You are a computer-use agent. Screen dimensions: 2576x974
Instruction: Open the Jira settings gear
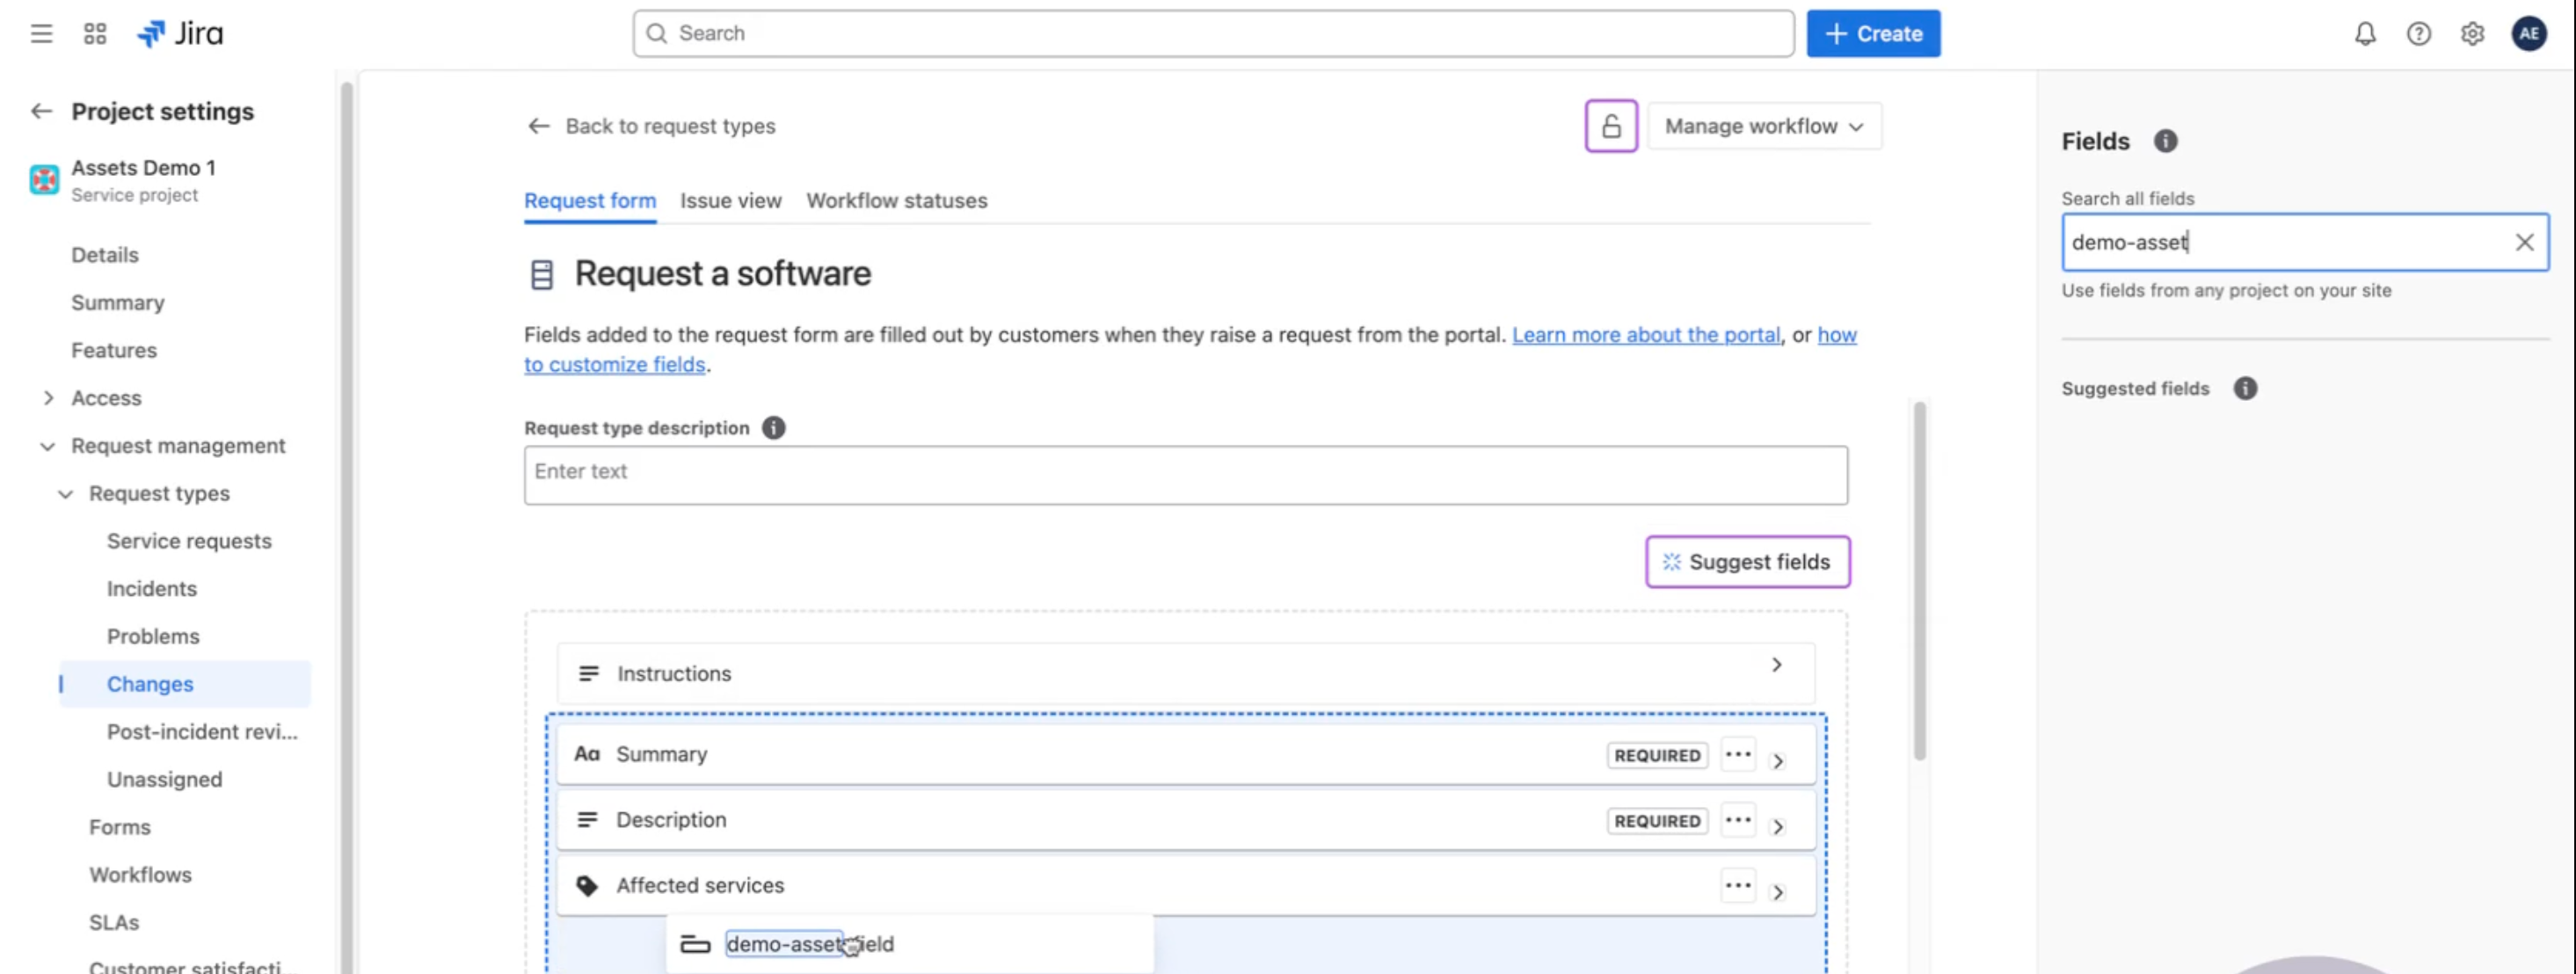(x=2473, y=33)
